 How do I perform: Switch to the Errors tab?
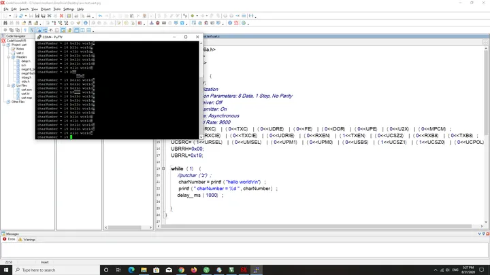click(9, 239)
